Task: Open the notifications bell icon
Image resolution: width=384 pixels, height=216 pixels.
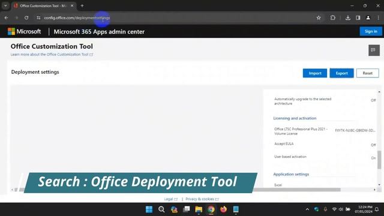Action: pyautogui.click(x=377, y=209)
